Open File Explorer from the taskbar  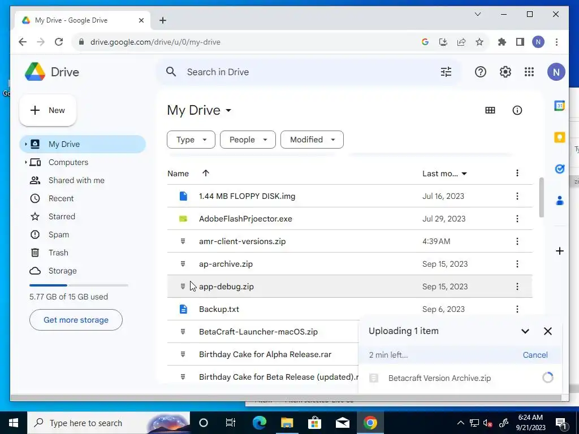pyautogui.click(x=287, y=423)
